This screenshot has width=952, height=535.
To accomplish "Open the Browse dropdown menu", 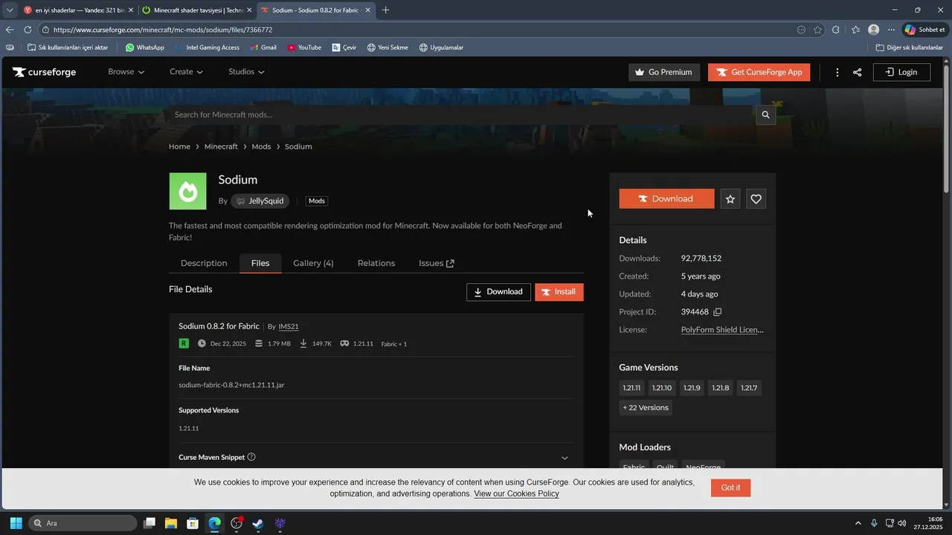I will (x=126, y=72).
